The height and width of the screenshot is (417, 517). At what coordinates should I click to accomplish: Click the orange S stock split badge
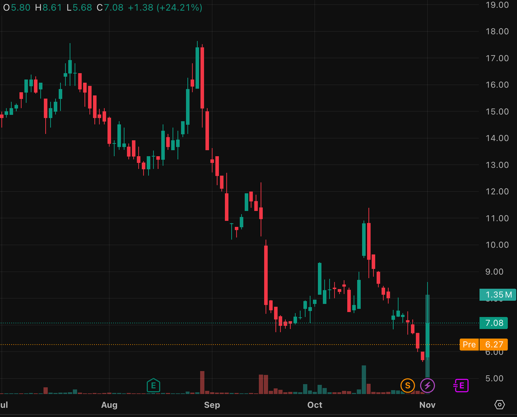[x=408, y=386]
